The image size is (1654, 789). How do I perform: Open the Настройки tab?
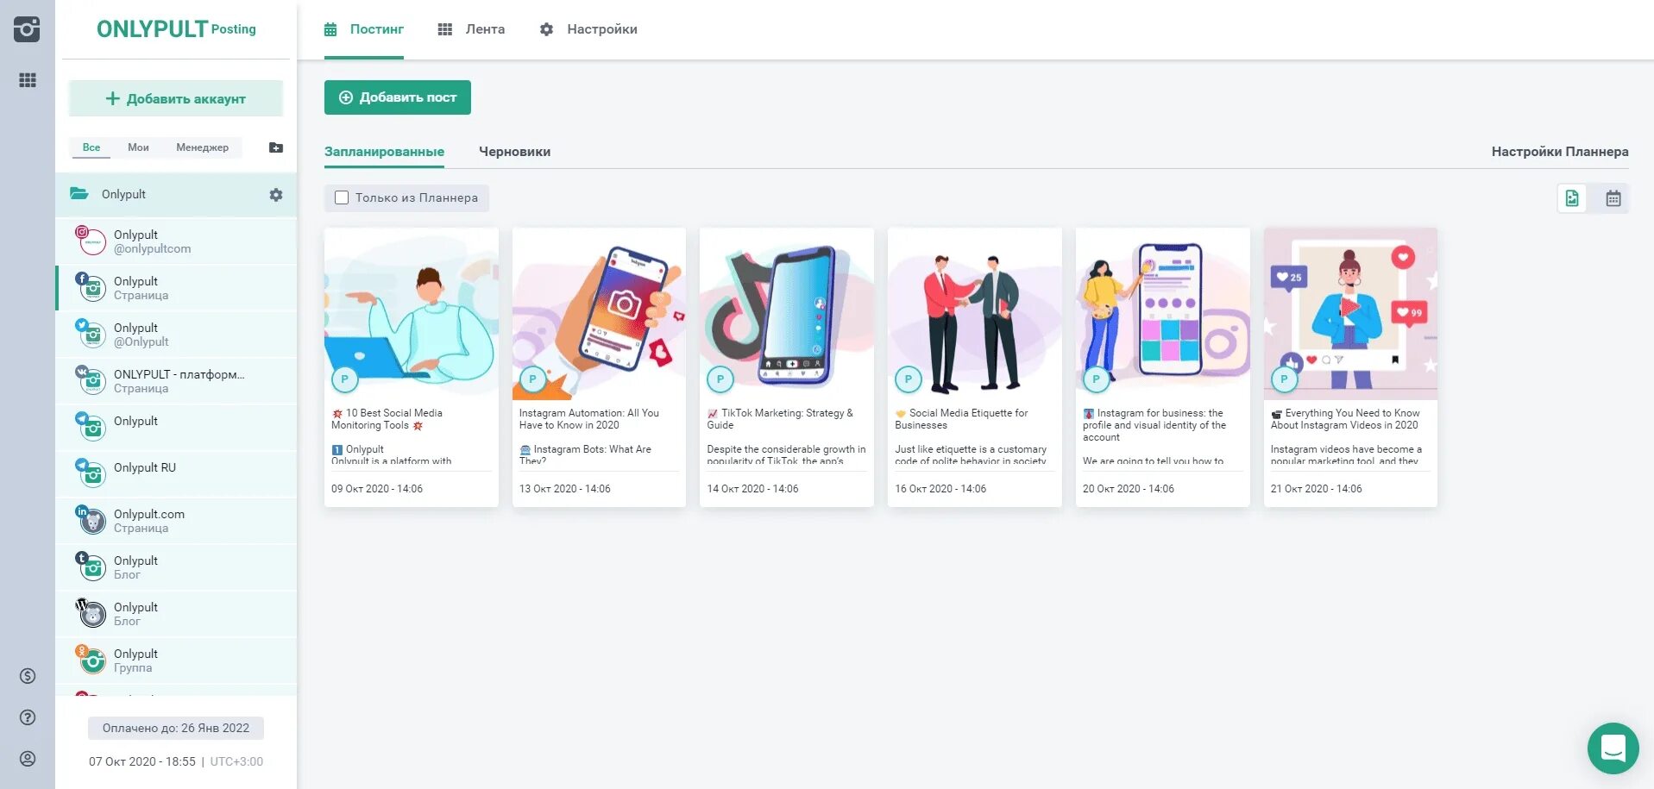click(x=588, y=29)
